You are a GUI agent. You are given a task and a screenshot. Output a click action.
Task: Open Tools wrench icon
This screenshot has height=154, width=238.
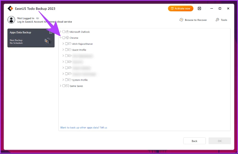pos(217,20)
